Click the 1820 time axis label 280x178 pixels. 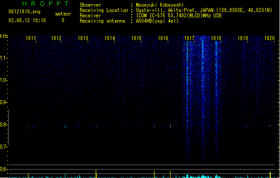coord(269,38)
